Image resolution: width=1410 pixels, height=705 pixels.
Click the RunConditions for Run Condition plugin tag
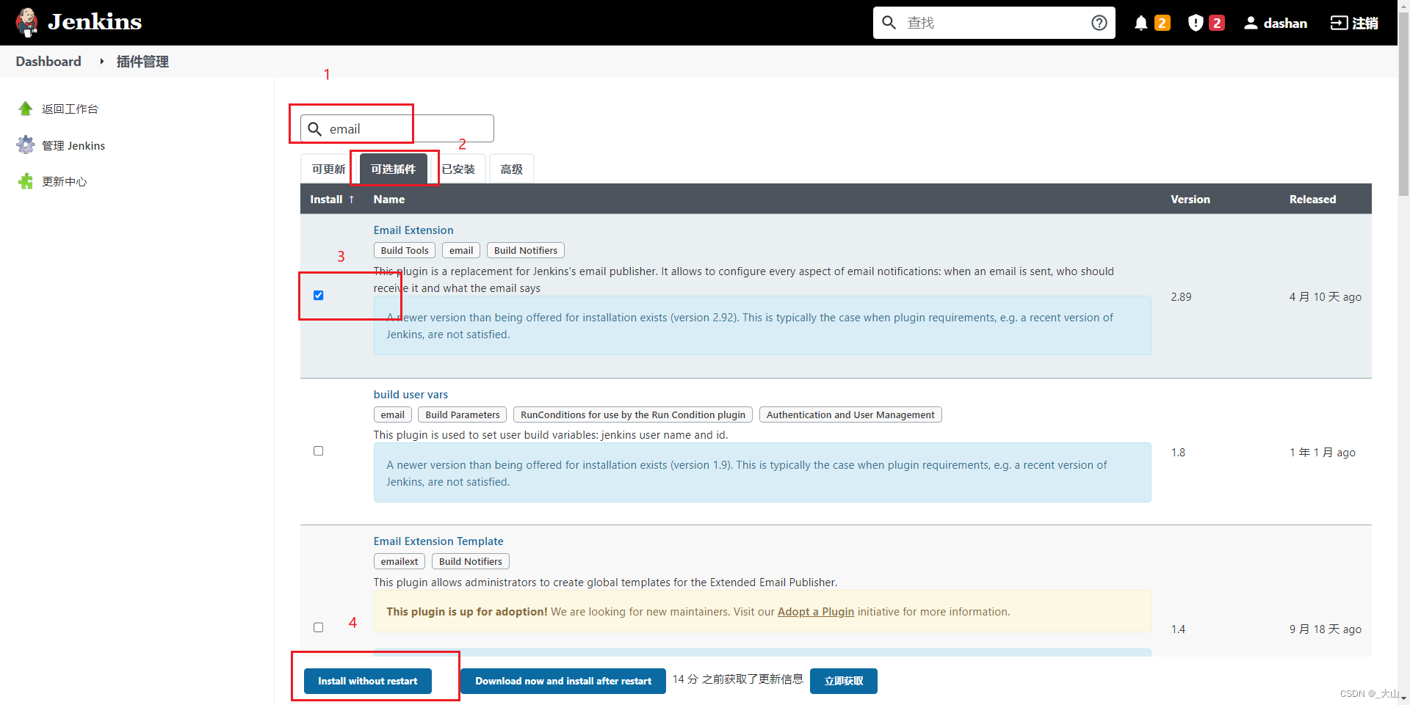tap(633, 414)
